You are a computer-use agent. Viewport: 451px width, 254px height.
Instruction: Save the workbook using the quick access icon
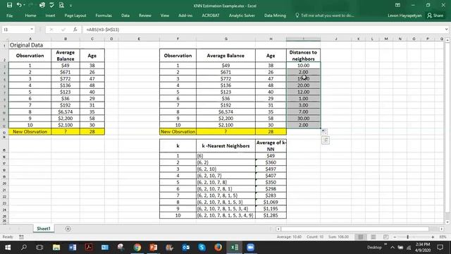pyautogui.click(x=9, y=5)
